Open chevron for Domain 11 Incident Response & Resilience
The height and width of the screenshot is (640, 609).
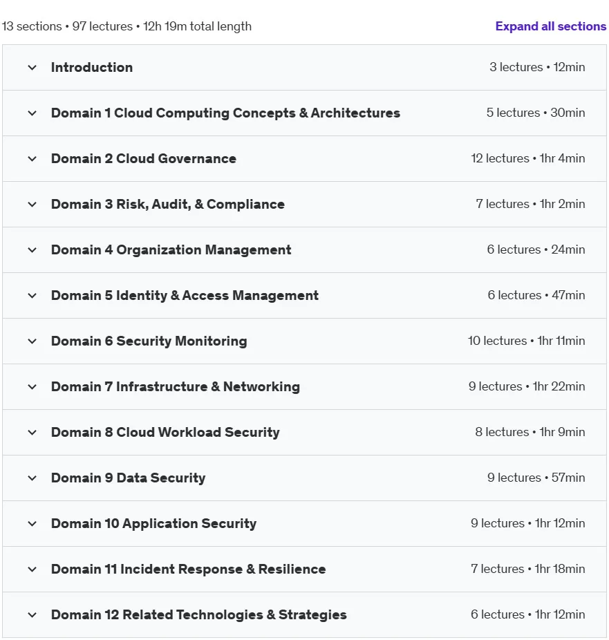pos(32,570)
